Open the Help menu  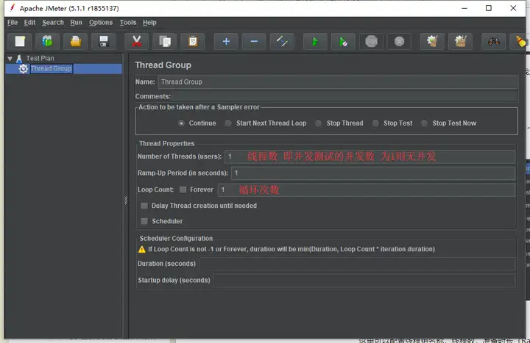(x=149, y=23)
